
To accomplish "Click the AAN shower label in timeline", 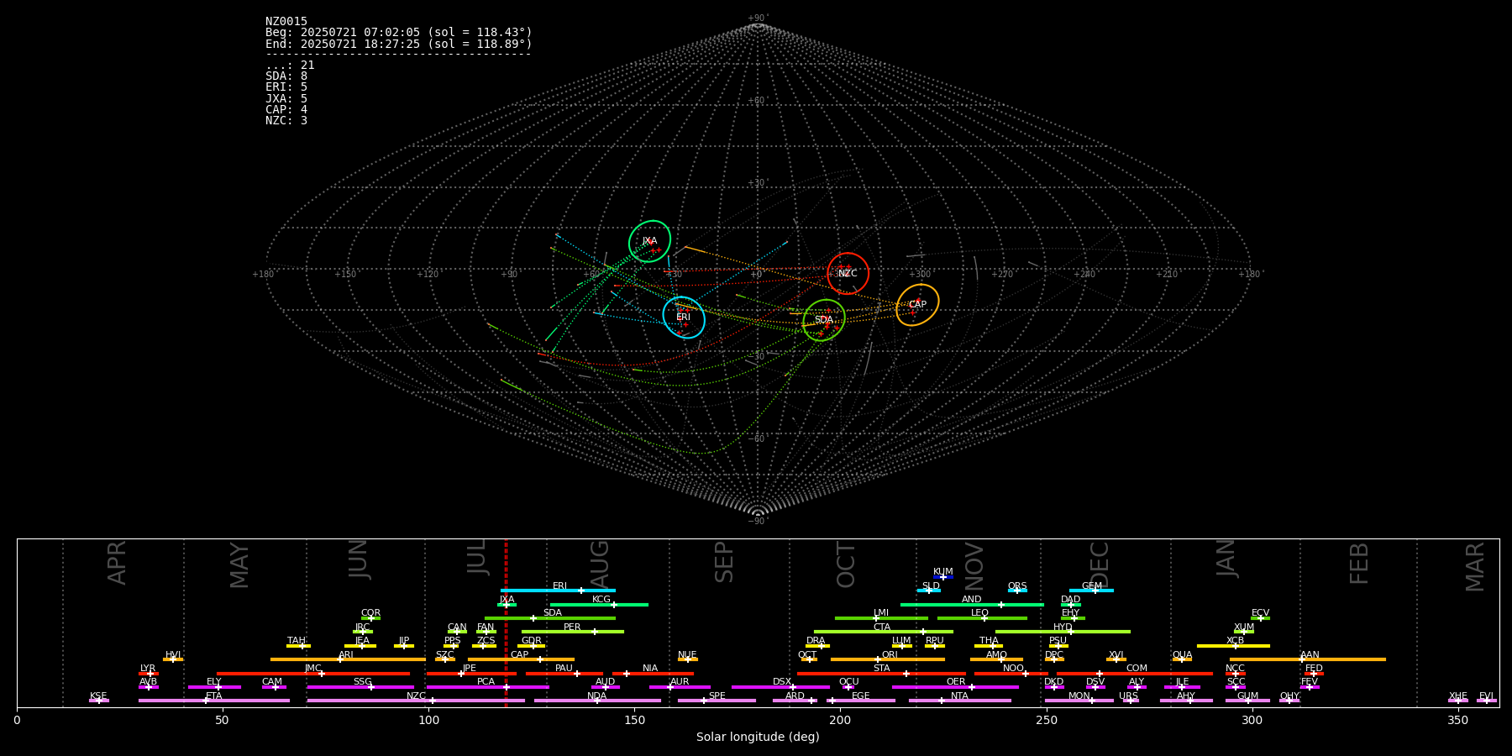I will click(x=1310, y=655).
